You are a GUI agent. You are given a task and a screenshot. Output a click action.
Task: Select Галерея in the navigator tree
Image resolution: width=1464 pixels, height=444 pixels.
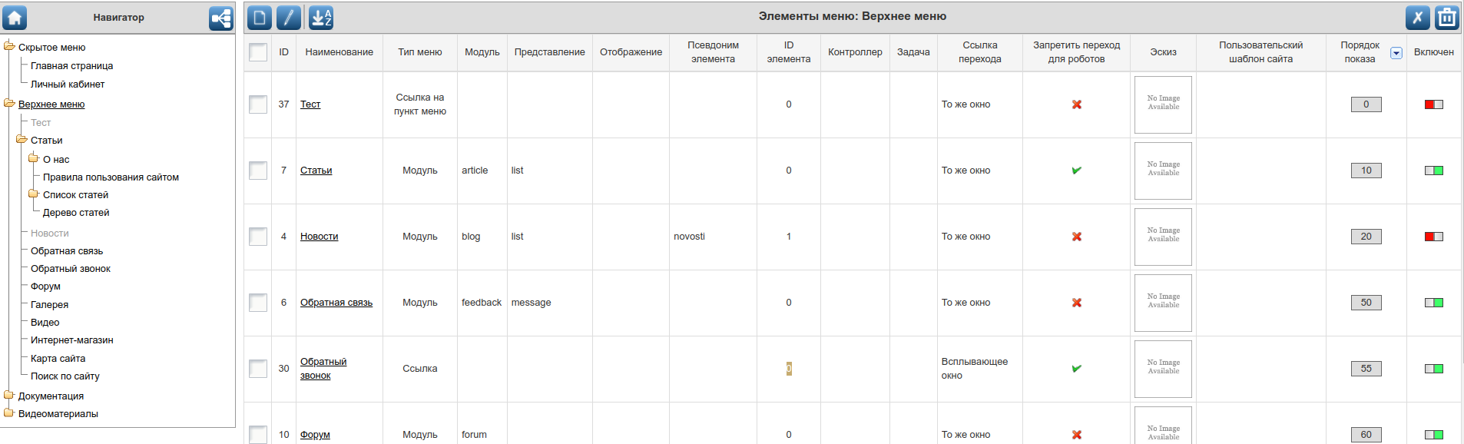pos(49,305)
